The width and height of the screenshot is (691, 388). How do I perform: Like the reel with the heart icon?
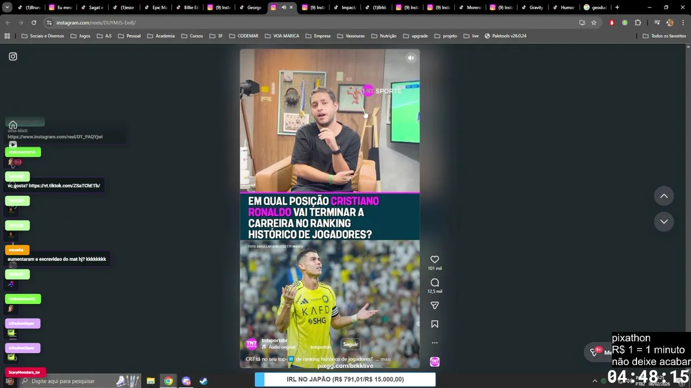tap(435, 259)
